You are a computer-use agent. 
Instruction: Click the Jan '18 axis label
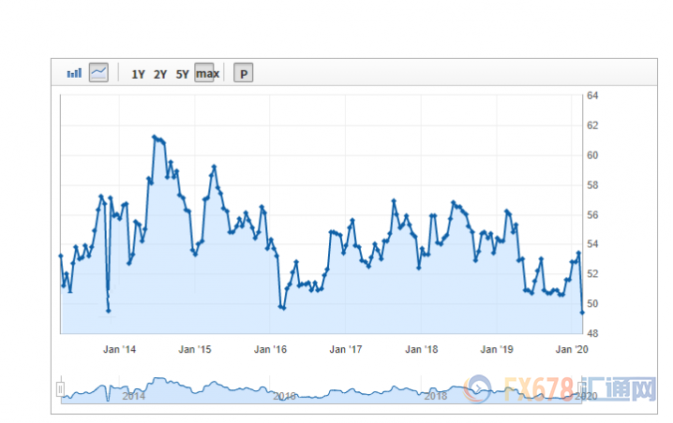pyautogui.click(x=422, y=349)
